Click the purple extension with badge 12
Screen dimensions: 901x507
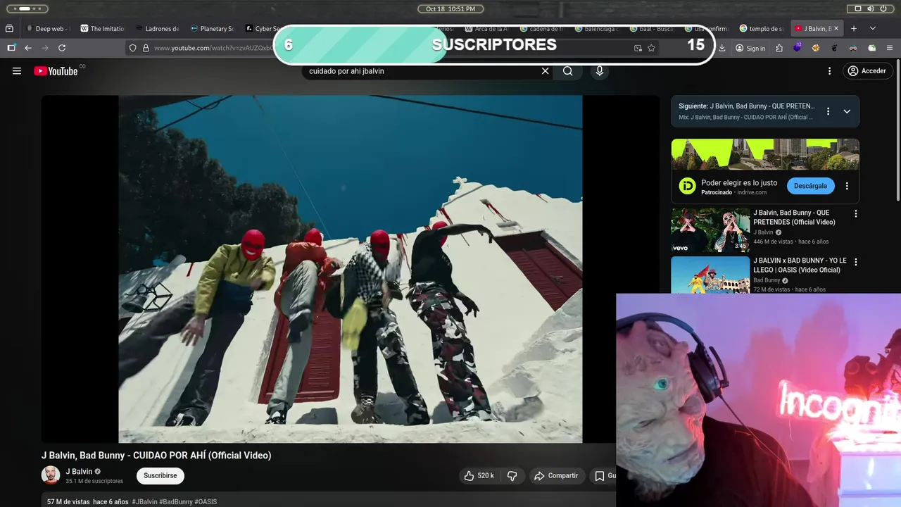tap(798, 48)
